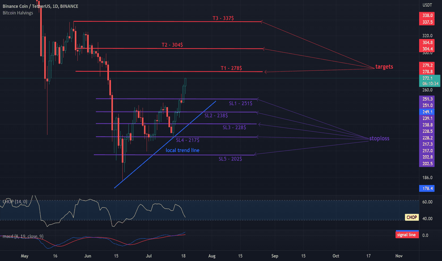442x261 pixels.
Task: Click the 320.0 price scale value
Action: point(427,36)
